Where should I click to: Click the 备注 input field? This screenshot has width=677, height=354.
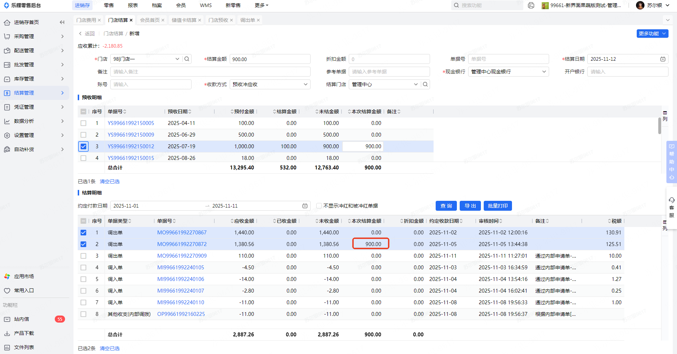tap(210, 72)
